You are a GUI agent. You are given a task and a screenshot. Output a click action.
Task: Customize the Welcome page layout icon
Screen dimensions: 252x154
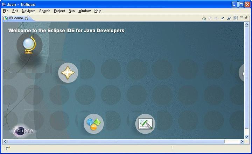click(x=236, y=18)
